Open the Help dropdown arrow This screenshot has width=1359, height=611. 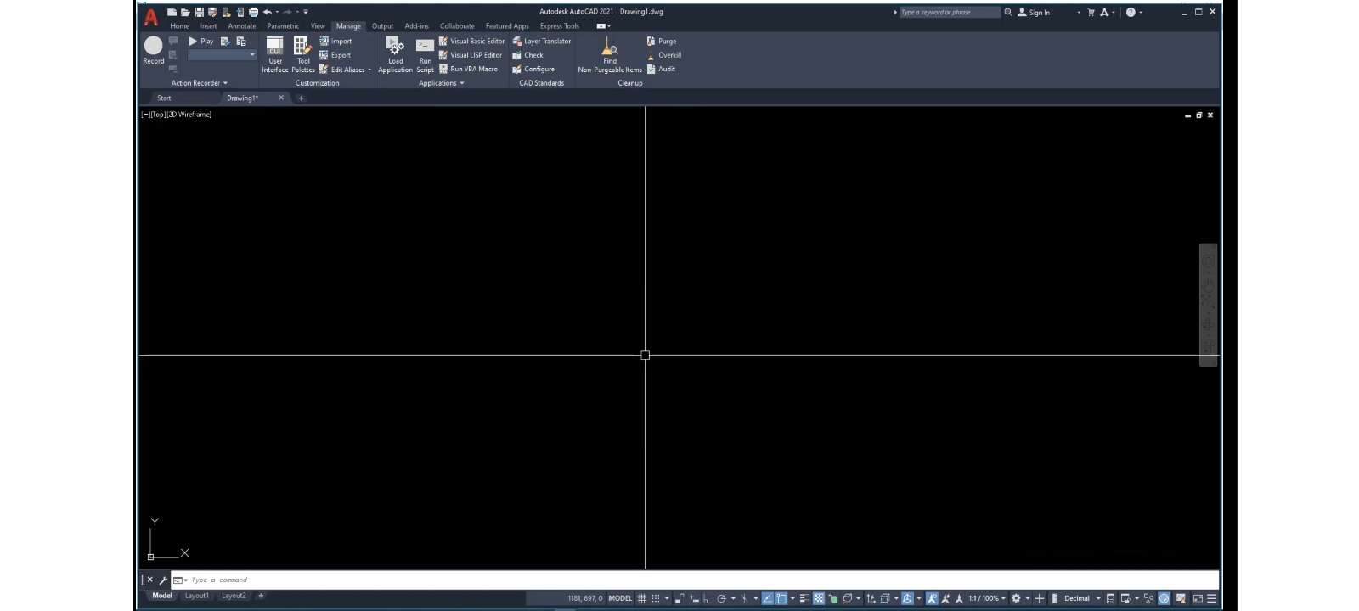[1141, 12]
